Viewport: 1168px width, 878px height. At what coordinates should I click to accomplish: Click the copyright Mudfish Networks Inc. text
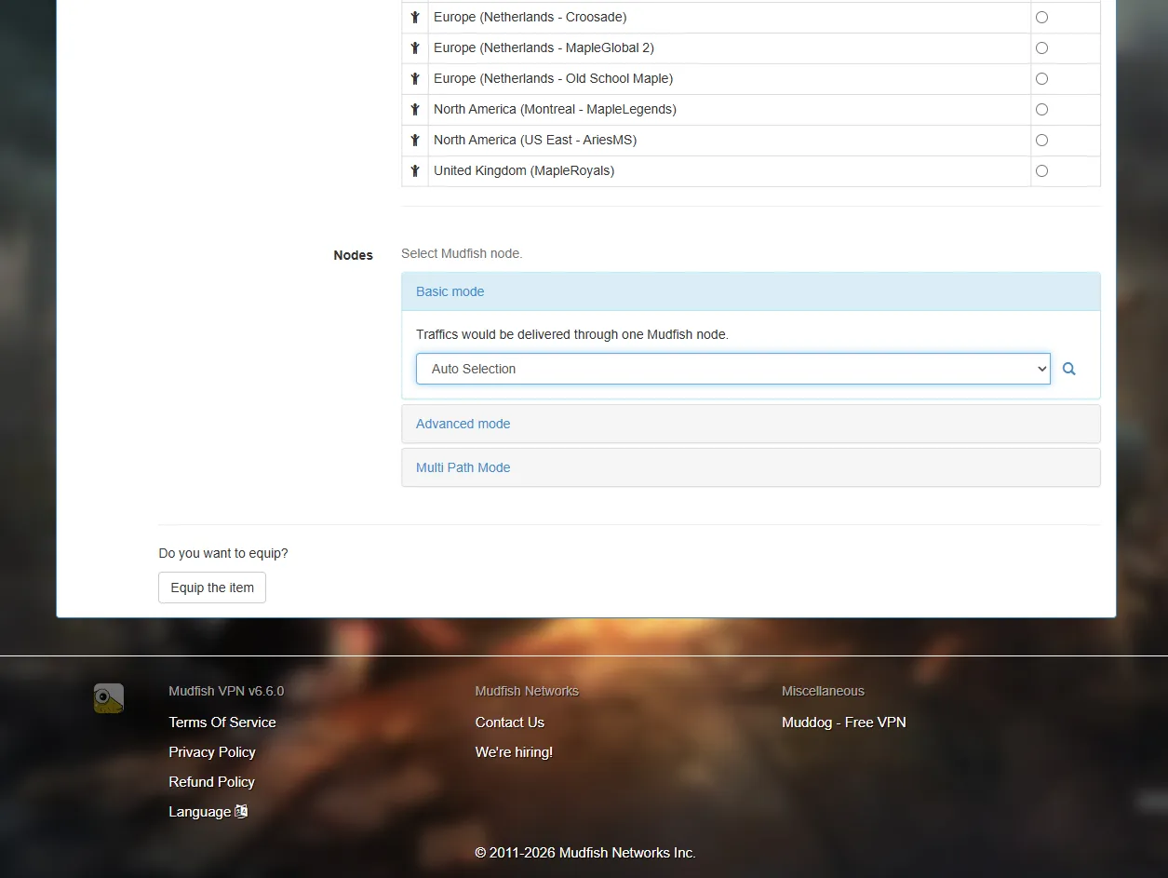point(585,853)
